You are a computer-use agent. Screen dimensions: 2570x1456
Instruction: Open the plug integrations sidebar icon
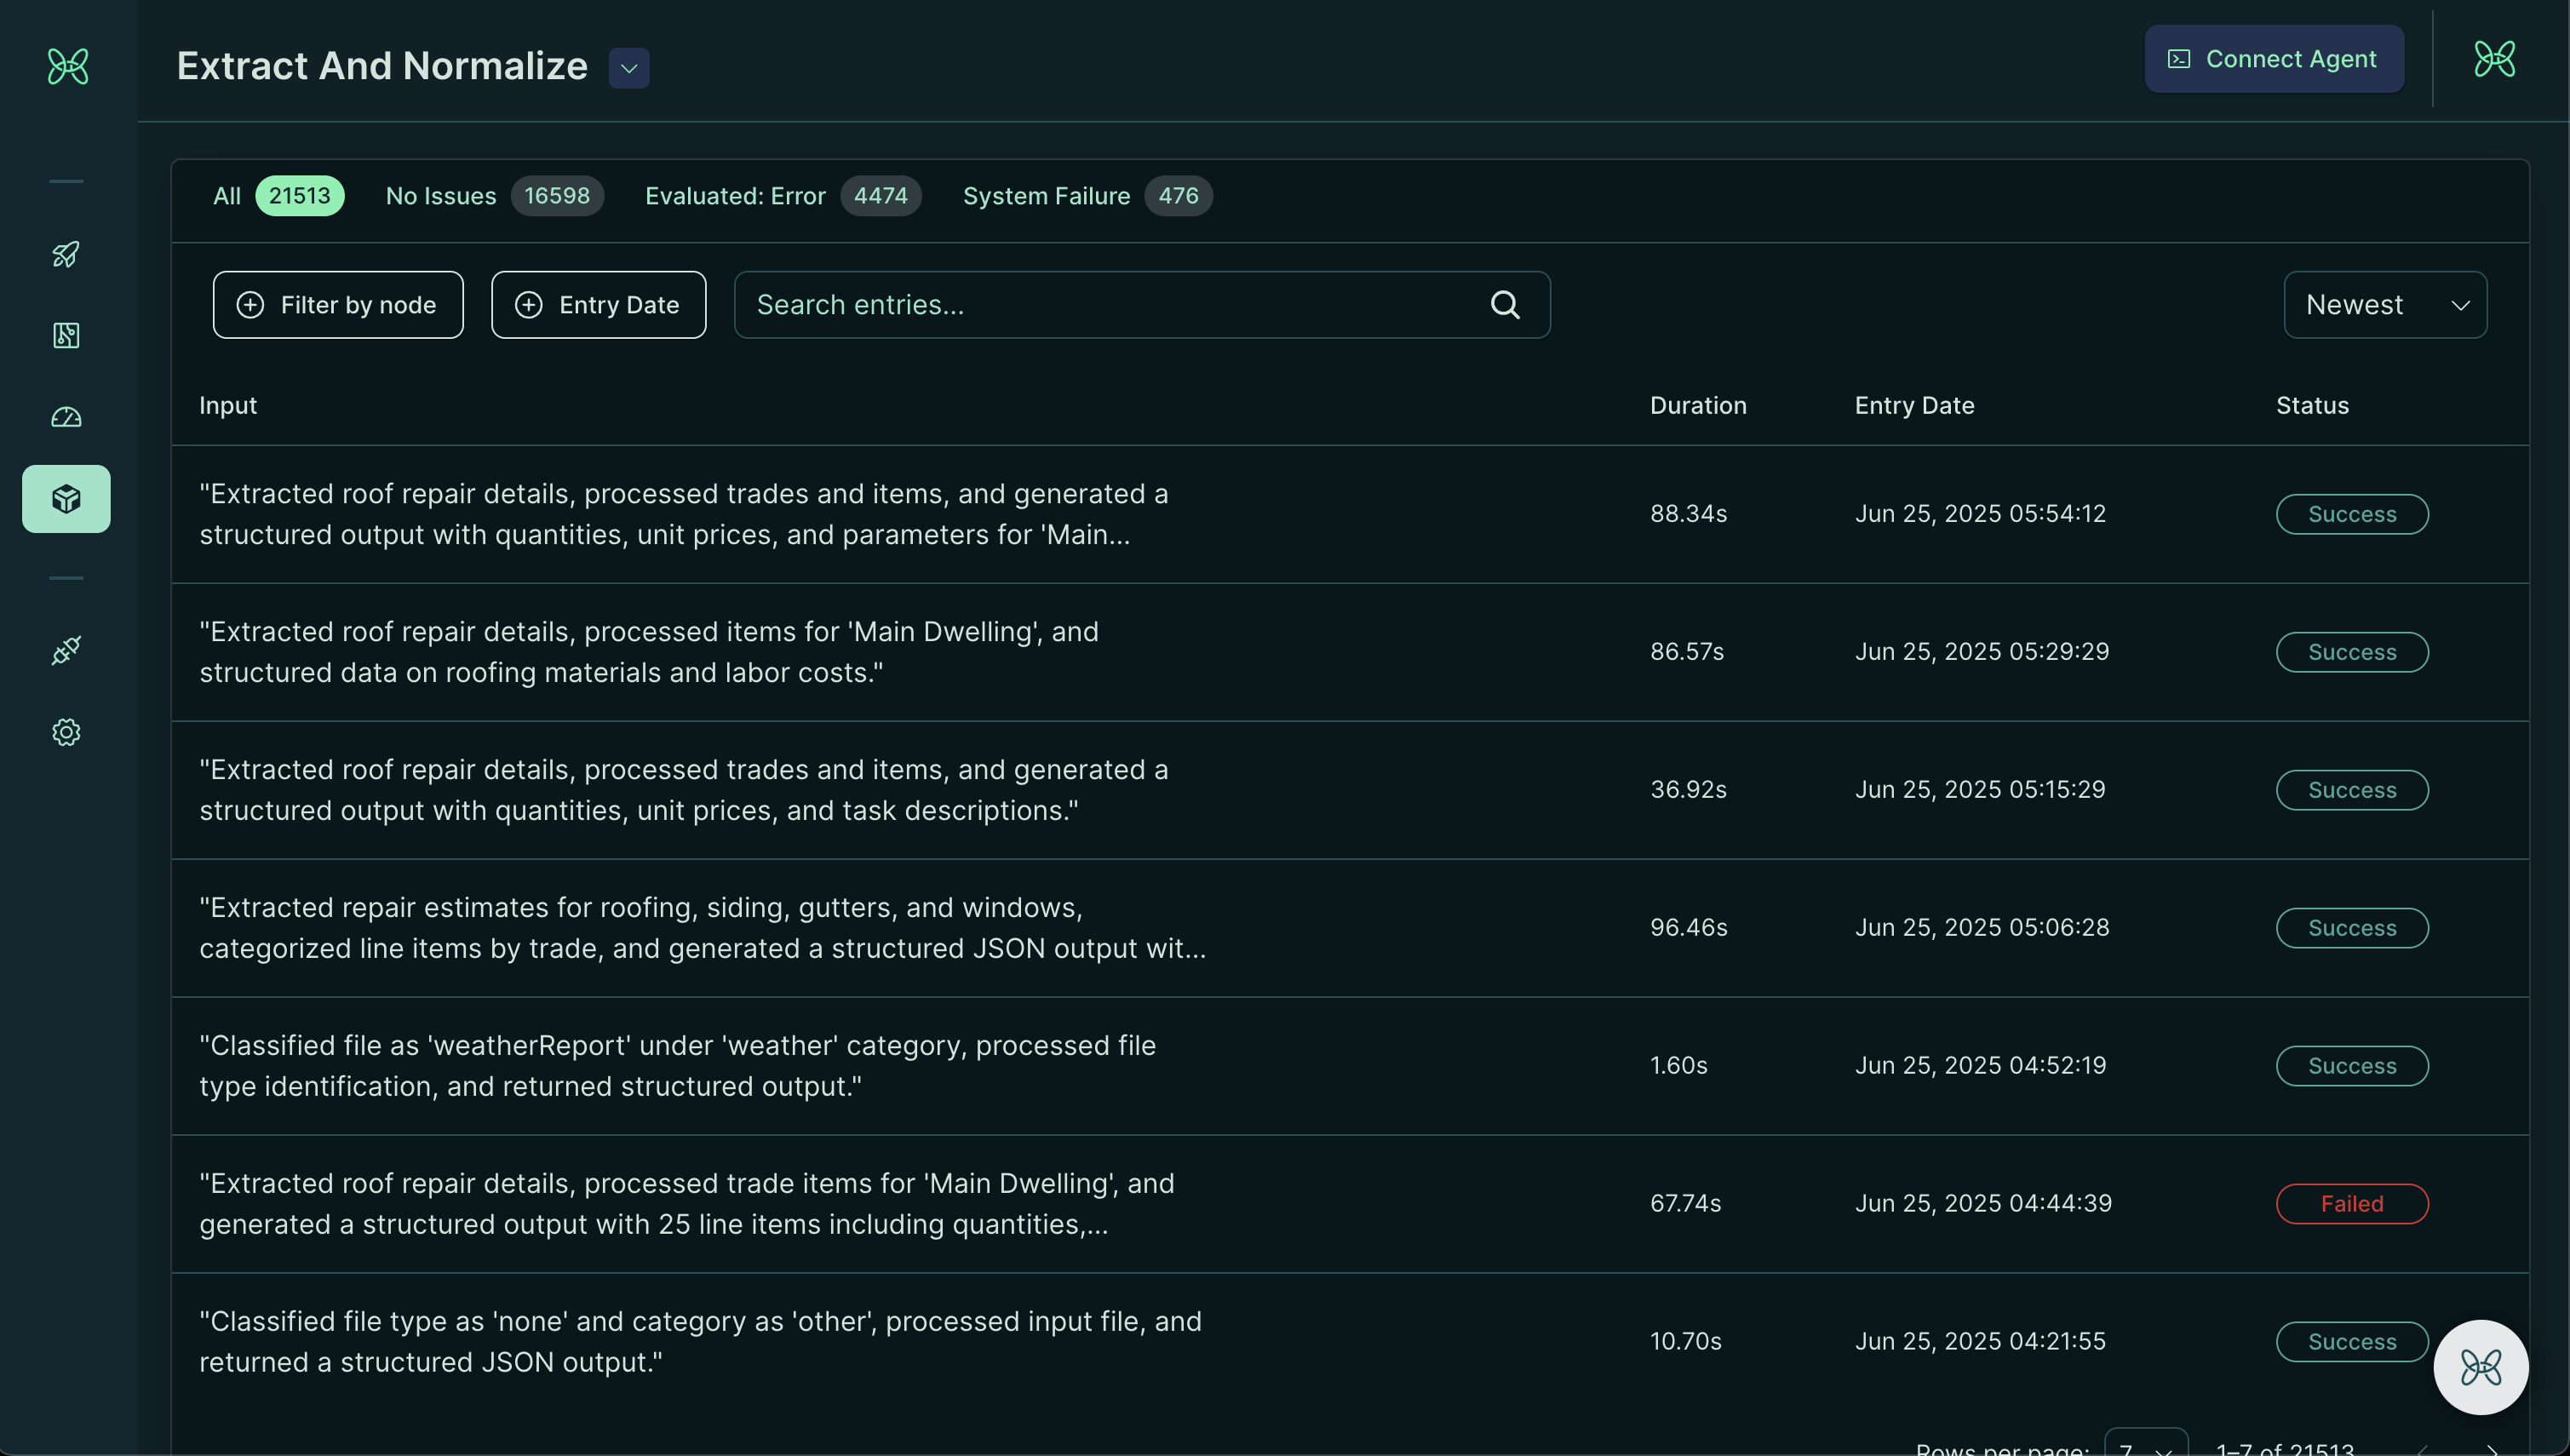coord(66,651)
